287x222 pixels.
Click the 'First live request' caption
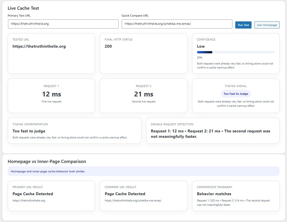[51, 102]
